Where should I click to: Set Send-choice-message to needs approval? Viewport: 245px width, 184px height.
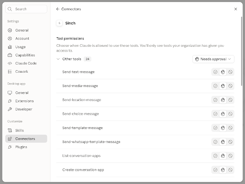[223, 114]
